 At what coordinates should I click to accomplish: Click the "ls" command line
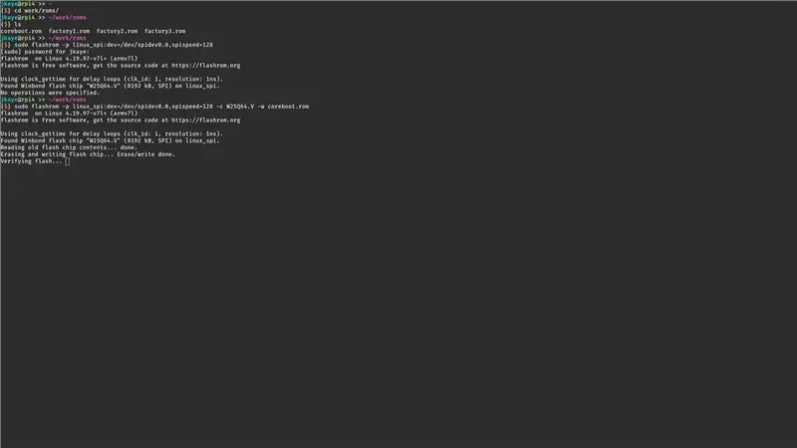pos(11,24)
